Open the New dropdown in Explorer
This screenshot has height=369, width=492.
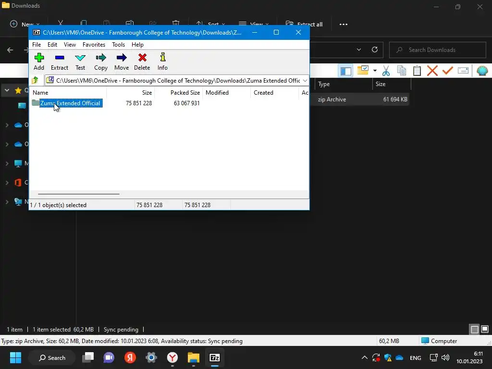[25, 24]
